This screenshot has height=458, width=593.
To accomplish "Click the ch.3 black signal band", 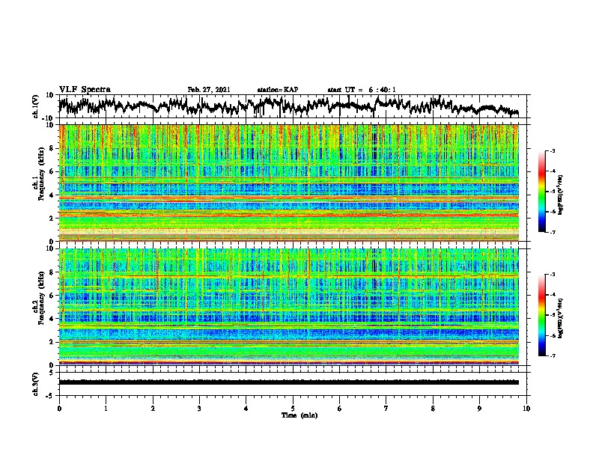I will 289,382.
